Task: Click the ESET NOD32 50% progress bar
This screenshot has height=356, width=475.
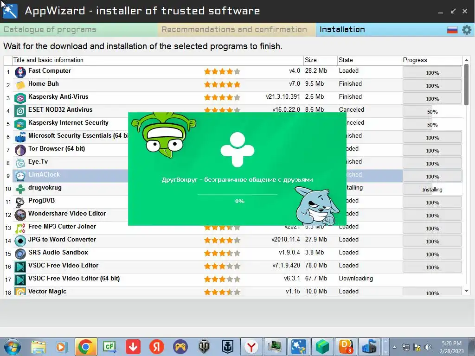Action: click(432, 111)
